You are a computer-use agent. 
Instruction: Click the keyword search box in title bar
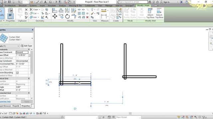click(x=133, y=2)
